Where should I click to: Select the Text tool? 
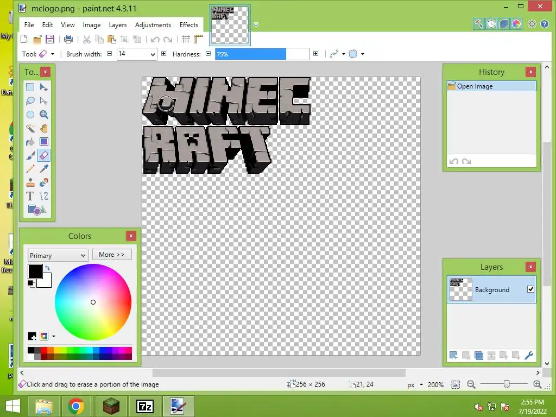[x=30, y=196]
